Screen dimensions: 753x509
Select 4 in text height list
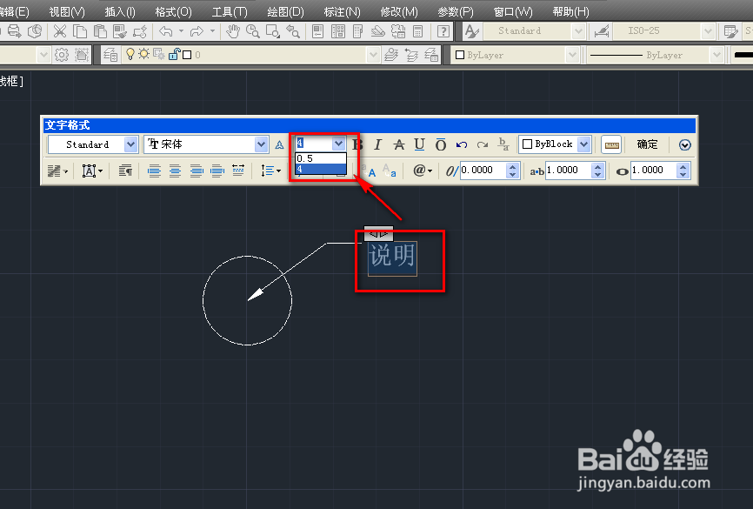pos(321,169)
